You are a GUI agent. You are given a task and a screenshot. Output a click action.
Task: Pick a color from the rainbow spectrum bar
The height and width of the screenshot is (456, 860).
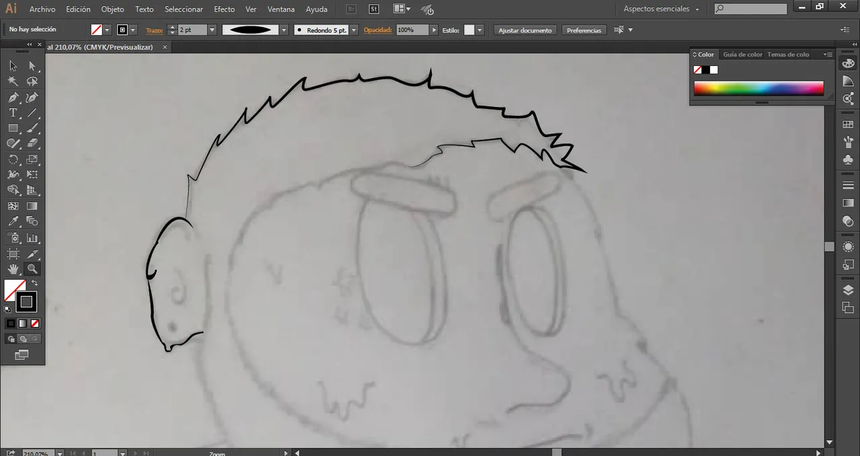tap(758, 87)
